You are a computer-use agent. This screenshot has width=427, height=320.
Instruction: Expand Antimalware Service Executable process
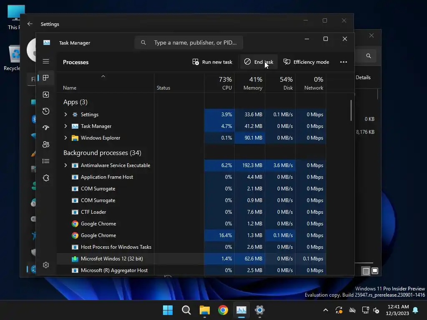coord(65,165)
